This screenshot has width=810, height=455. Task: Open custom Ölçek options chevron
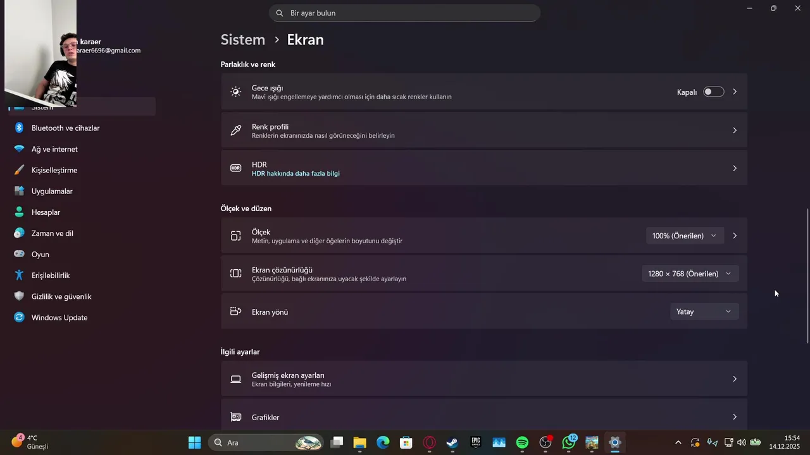click(x=735, y=236)
